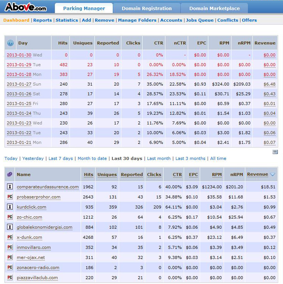The width and height of the screenshot is (283, 284).
Task: Open the Statistics menu item
Action: [67, 20]
